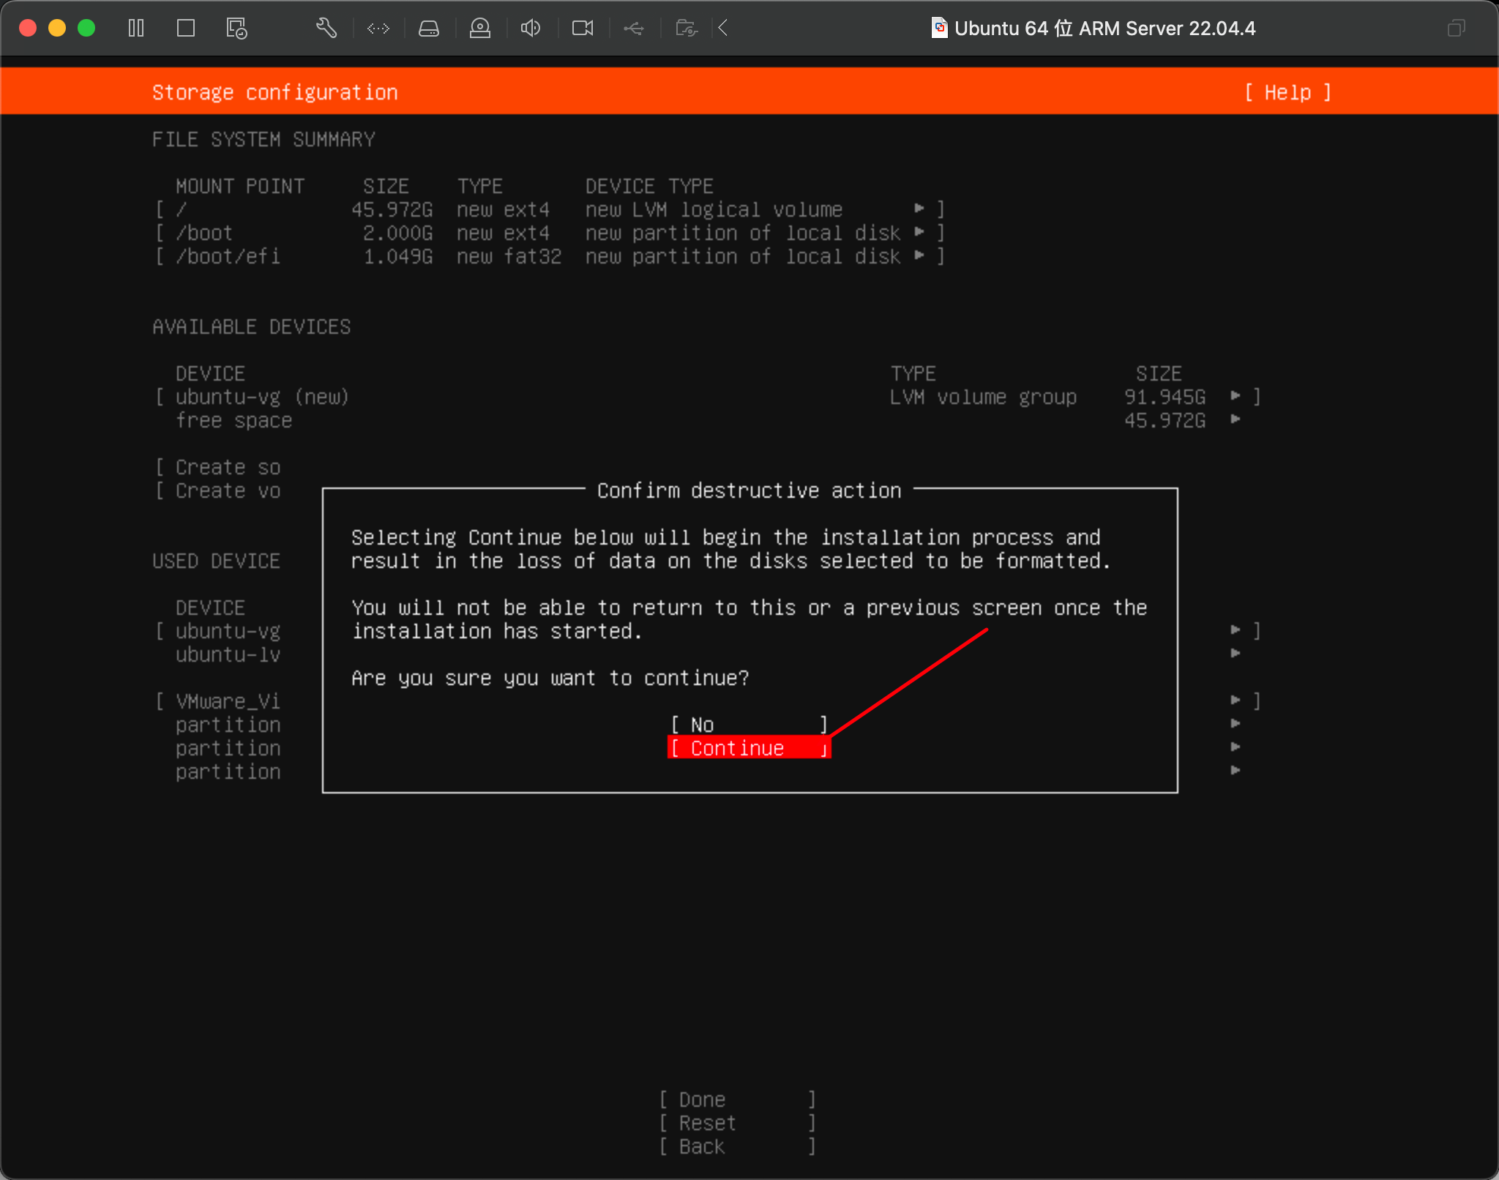Click the FILE SYSTEM SUMMARY heading
This screenshot has width=1499, height=1180.
coord(263,139)
